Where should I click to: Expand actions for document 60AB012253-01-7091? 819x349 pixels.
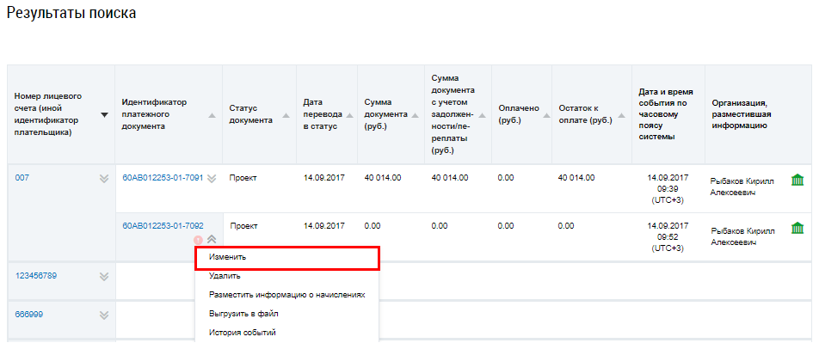(212, 179)
